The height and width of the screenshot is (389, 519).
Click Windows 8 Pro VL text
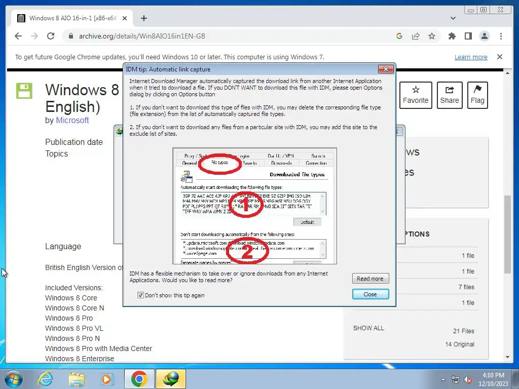(x=74, y=328)
